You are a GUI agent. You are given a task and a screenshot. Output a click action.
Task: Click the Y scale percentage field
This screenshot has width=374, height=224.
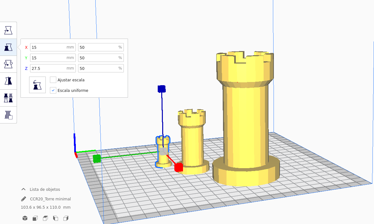click(98, 58)
